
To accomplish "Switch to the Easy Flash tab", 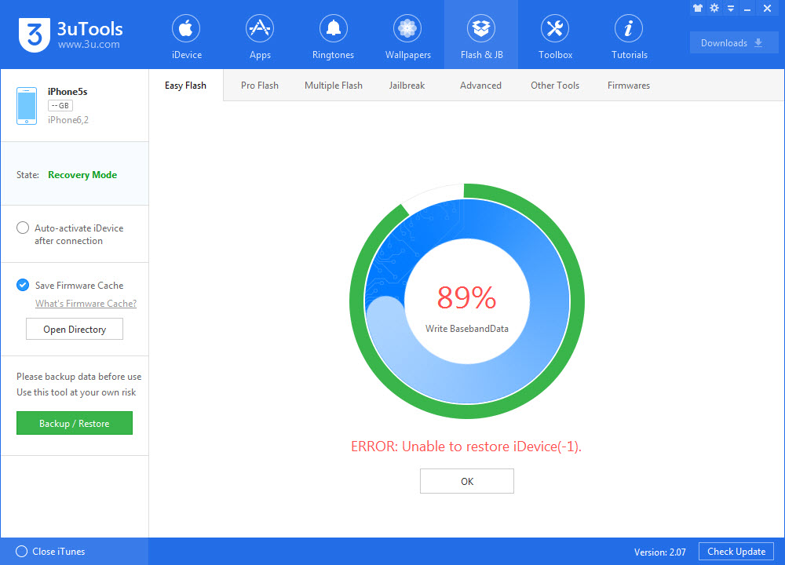I will tap(186, 86).
